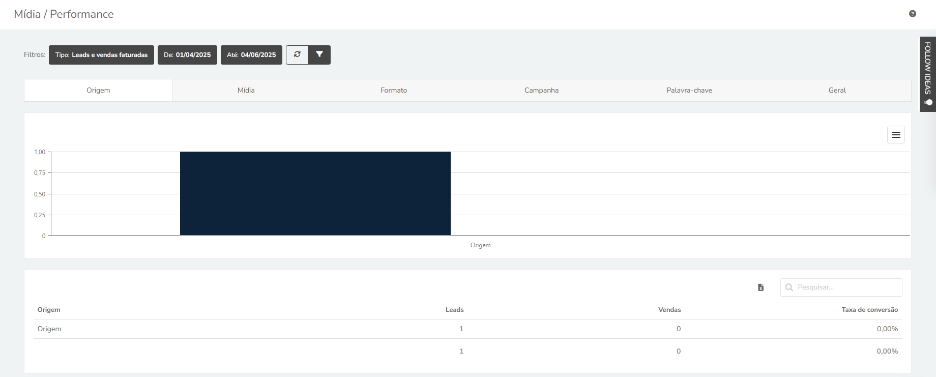Click the Origem row 0,00% conversion value
The width and height of the screenshot is (936, 377).
click(887, 329)
